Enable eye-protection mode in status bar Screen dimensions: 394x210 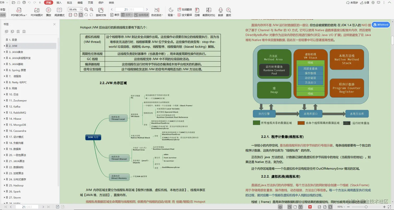280,207
